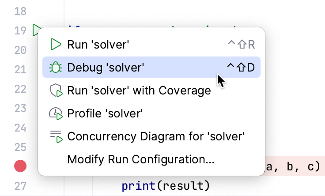This screenshot has height=196, width=325.
Task: Click the bug icon for Debug 'solver'
Action: [x=56, y=68]
